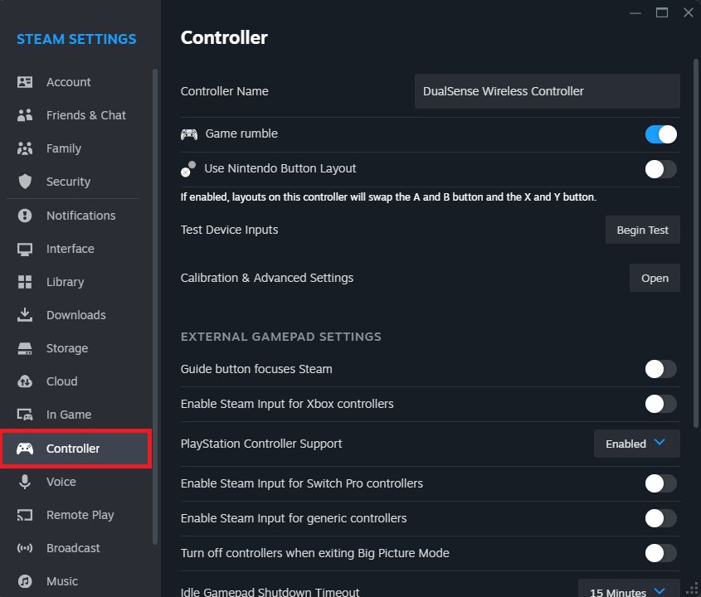Click the Controller gamepad icon in sidebar

click(25, 449)
